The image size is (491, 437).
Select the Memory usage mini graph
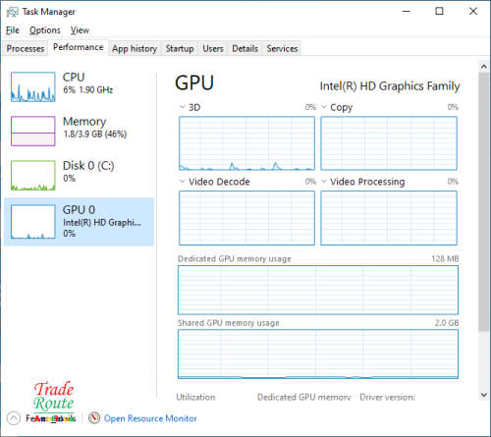(32, 131)
